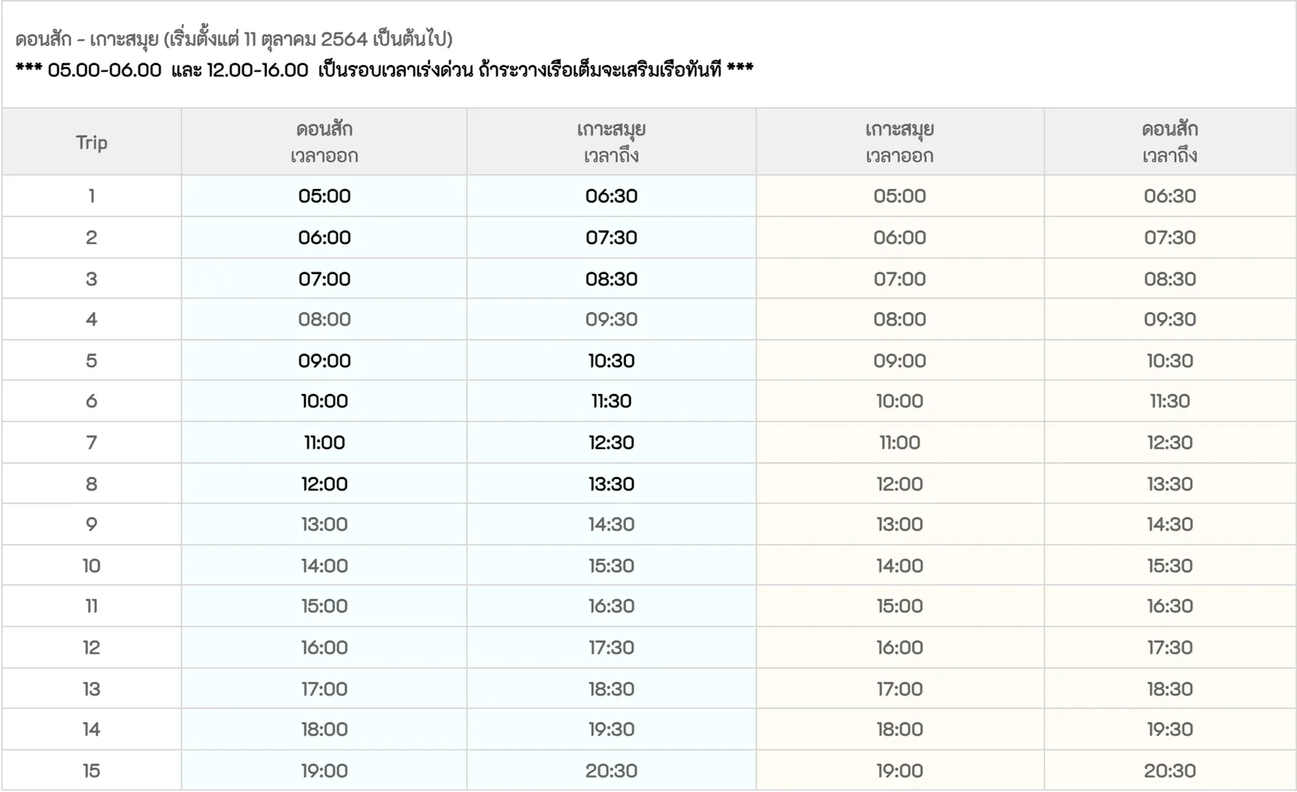The image size is (1297, 792).
Task: Click Trip 10 Donsak arrival 15:30
Action: [1170, 566]
